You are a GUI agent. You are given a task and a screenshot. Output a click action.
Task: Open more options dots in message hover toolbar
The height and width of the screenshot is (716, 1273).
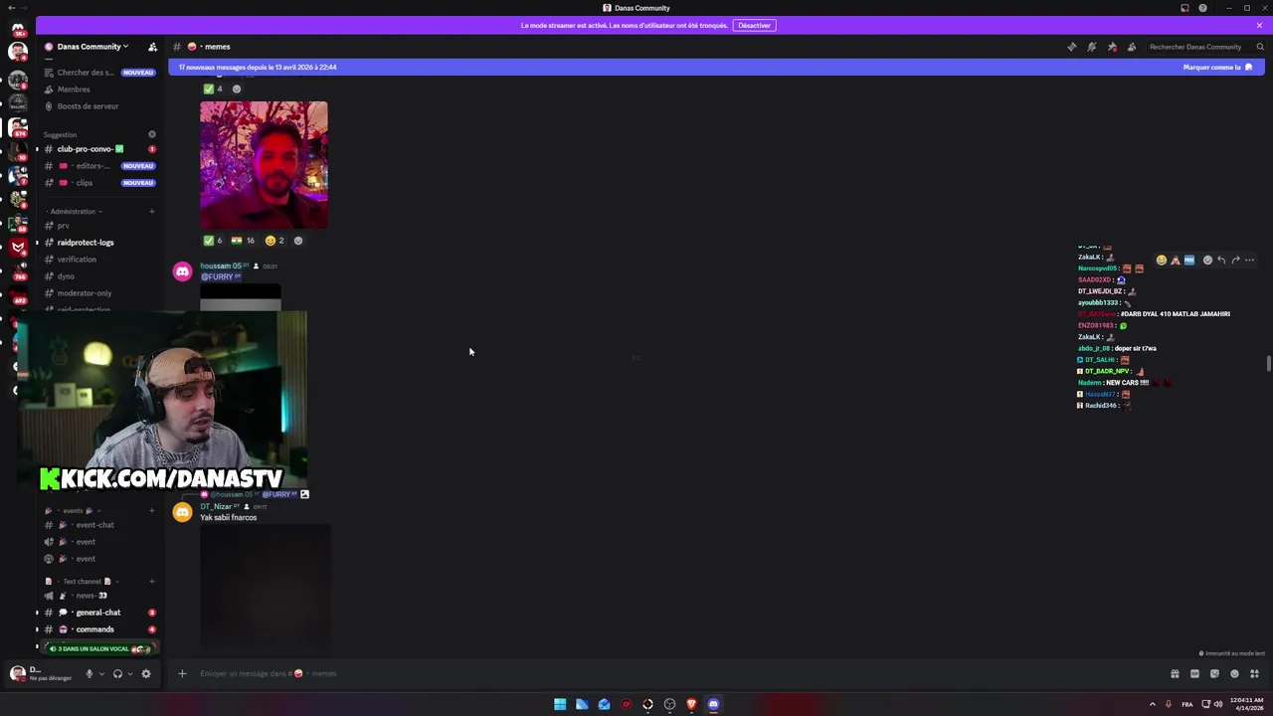1249,261
